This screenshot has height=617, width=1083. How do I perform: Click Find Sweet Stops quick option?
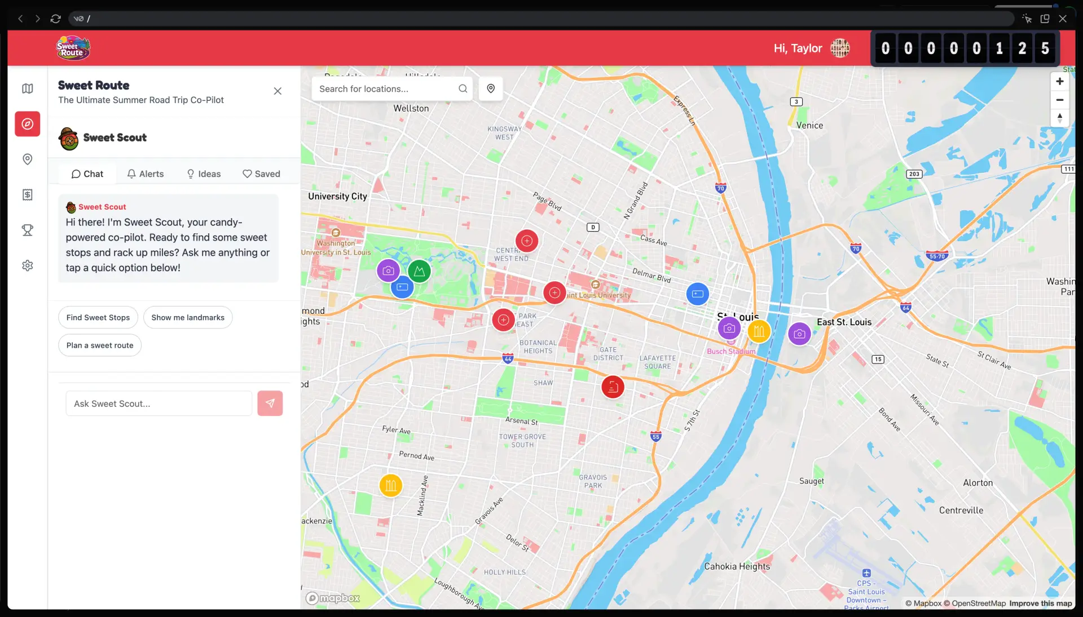point(98,318)
